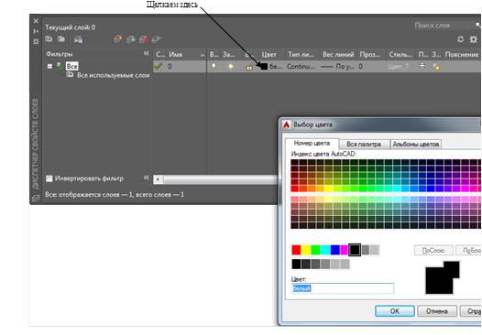The width and height of the screenshot is (482, 335).
Task: Click the black color swatch of layer 0
Action: click(x=264, y=66)
